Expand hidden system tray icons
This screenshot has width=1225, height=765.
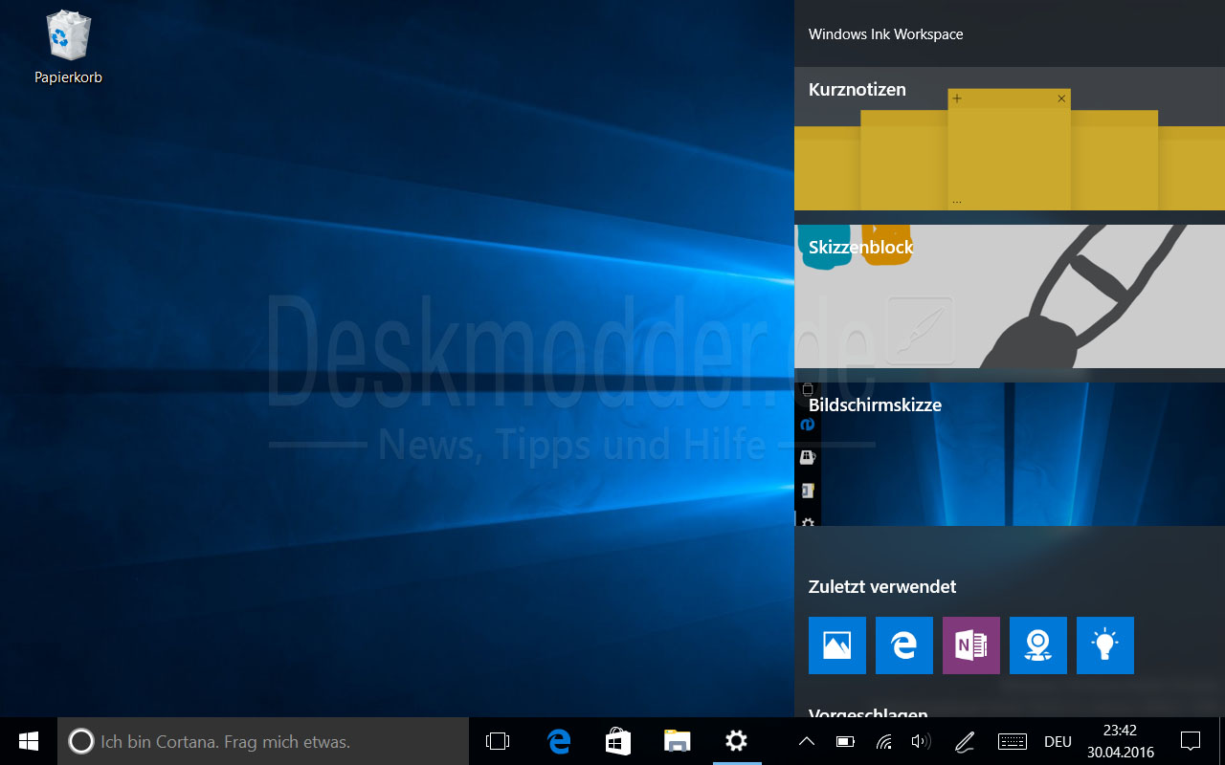(x=807, y=741)
